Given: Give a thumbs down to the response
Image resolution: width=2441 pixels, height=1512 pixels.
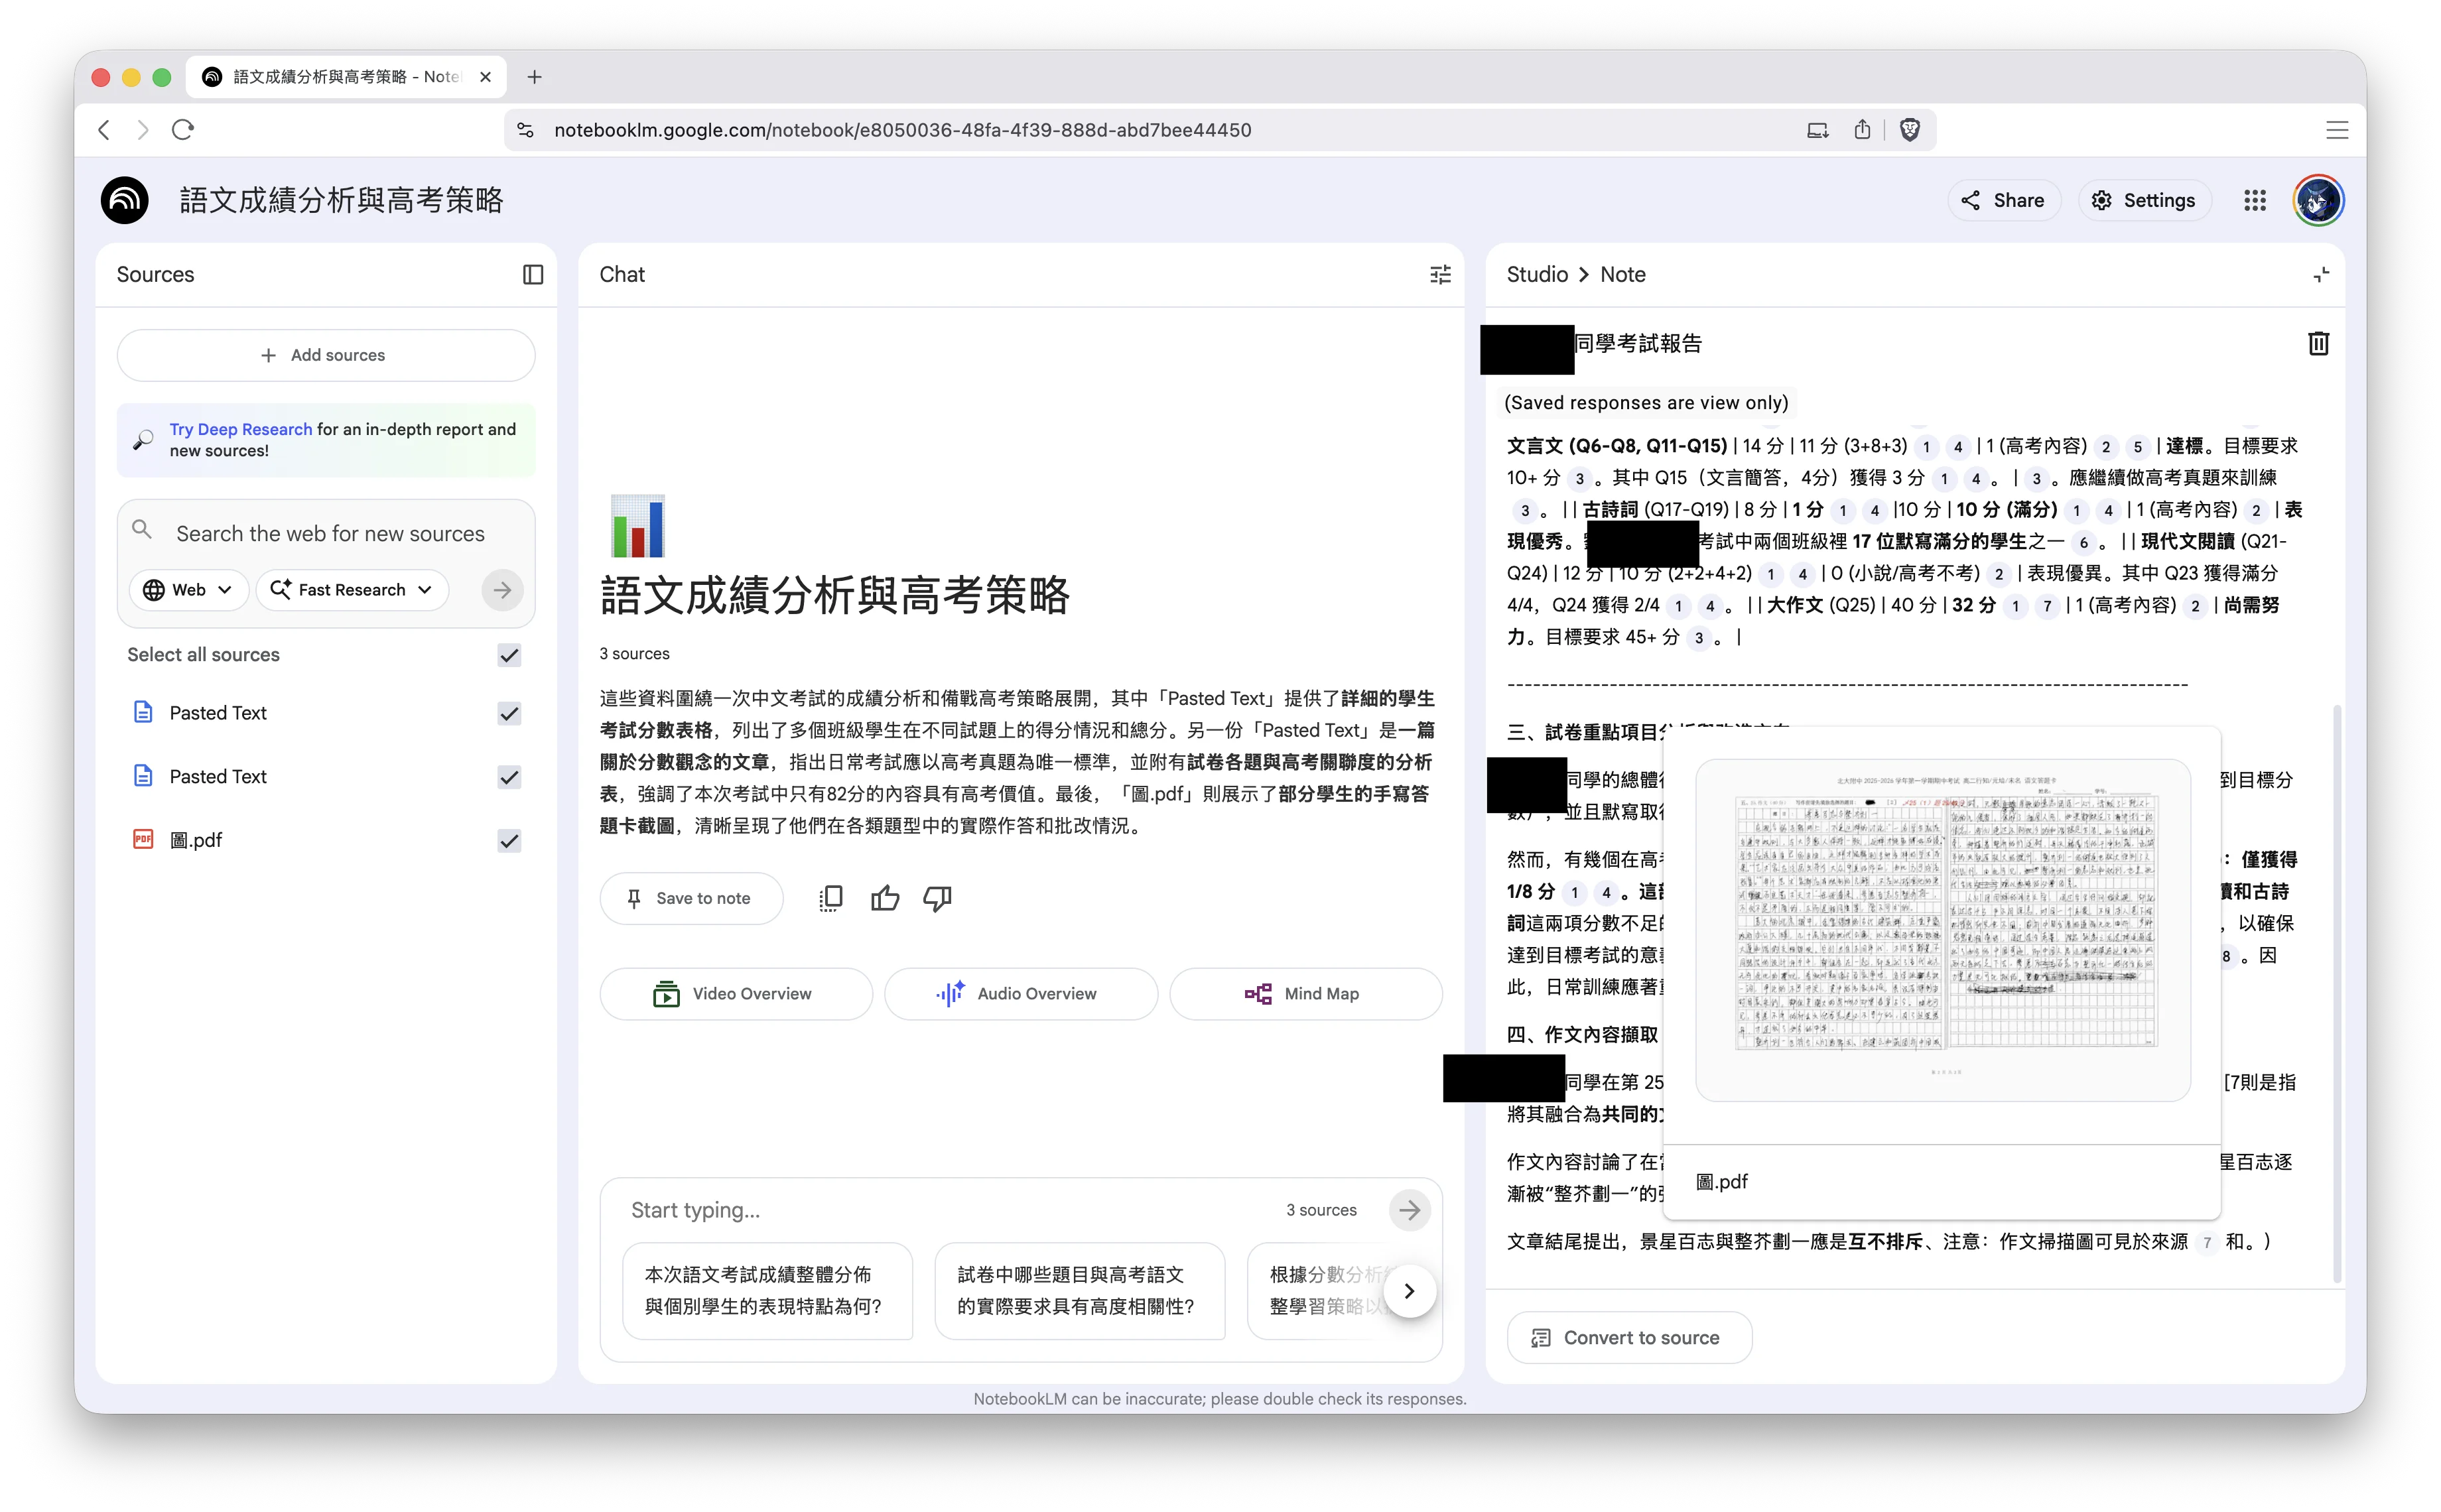Looking at the screenshot, I should pyautogui.click(x=937, y=898).
